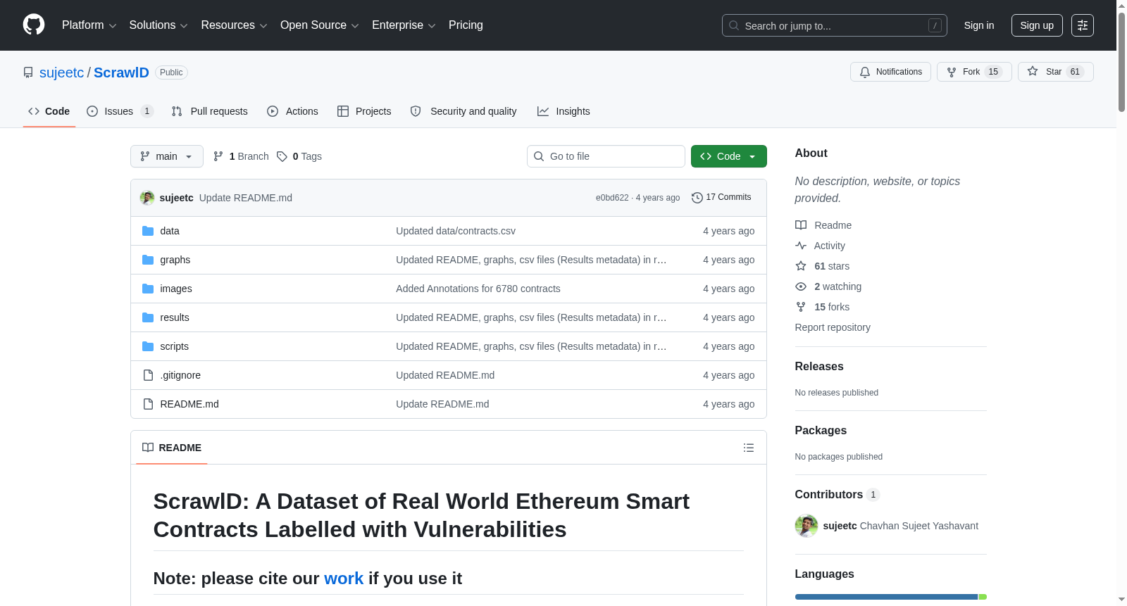
Task: Open the sujeetc owner link
Action: pos(61,72)
